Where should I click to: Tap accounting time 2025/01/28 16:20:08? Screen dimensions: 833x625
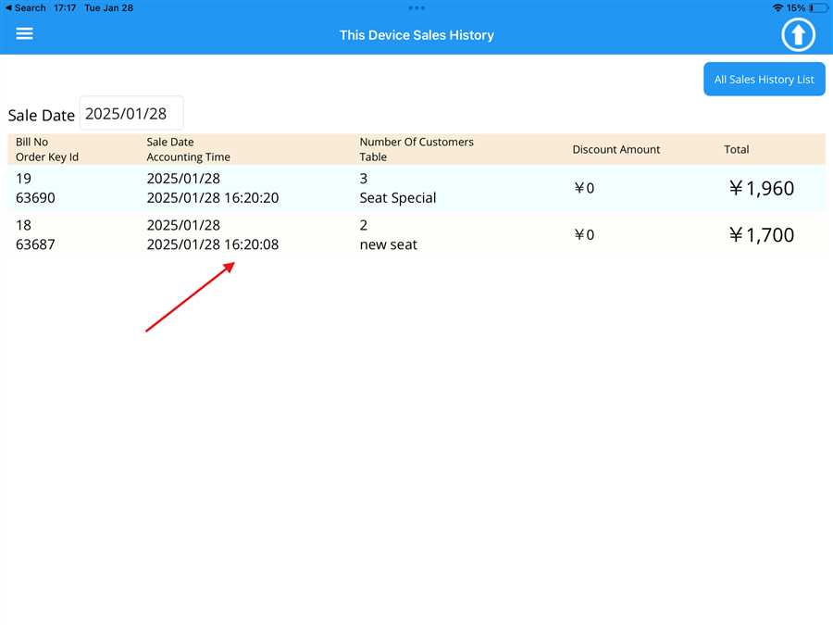212,245
